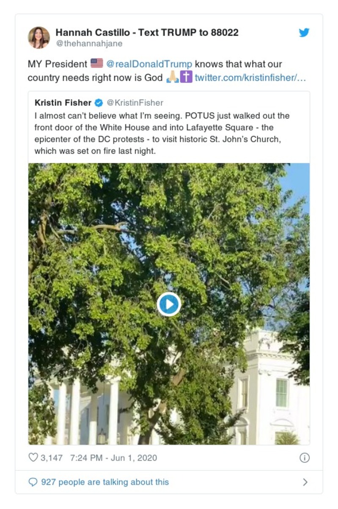This screenshot has width=338, height=509.
Task: Open "927 people are talking about this"
Action: 105,482
